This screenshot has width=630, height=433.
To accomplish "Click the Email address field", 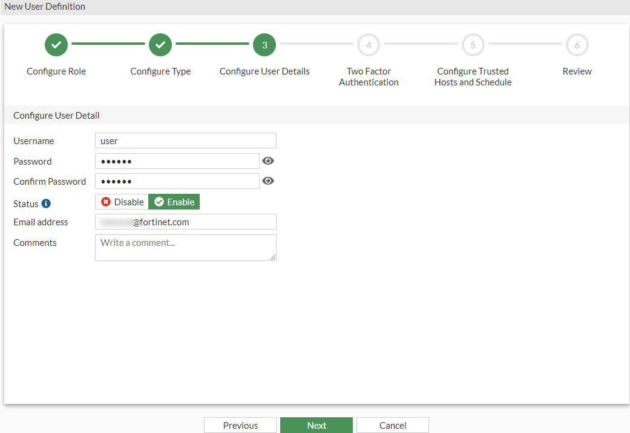I will (x=185, y=222).
